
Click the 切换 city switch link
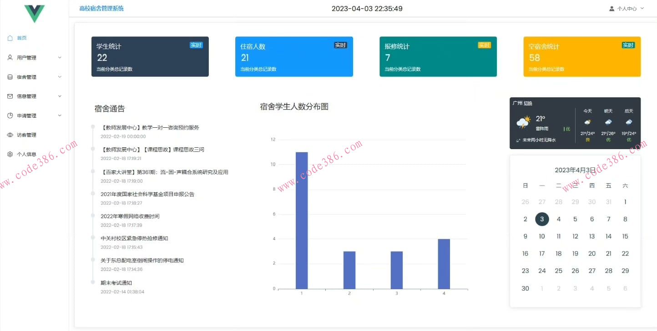click(x=528, y=103)
